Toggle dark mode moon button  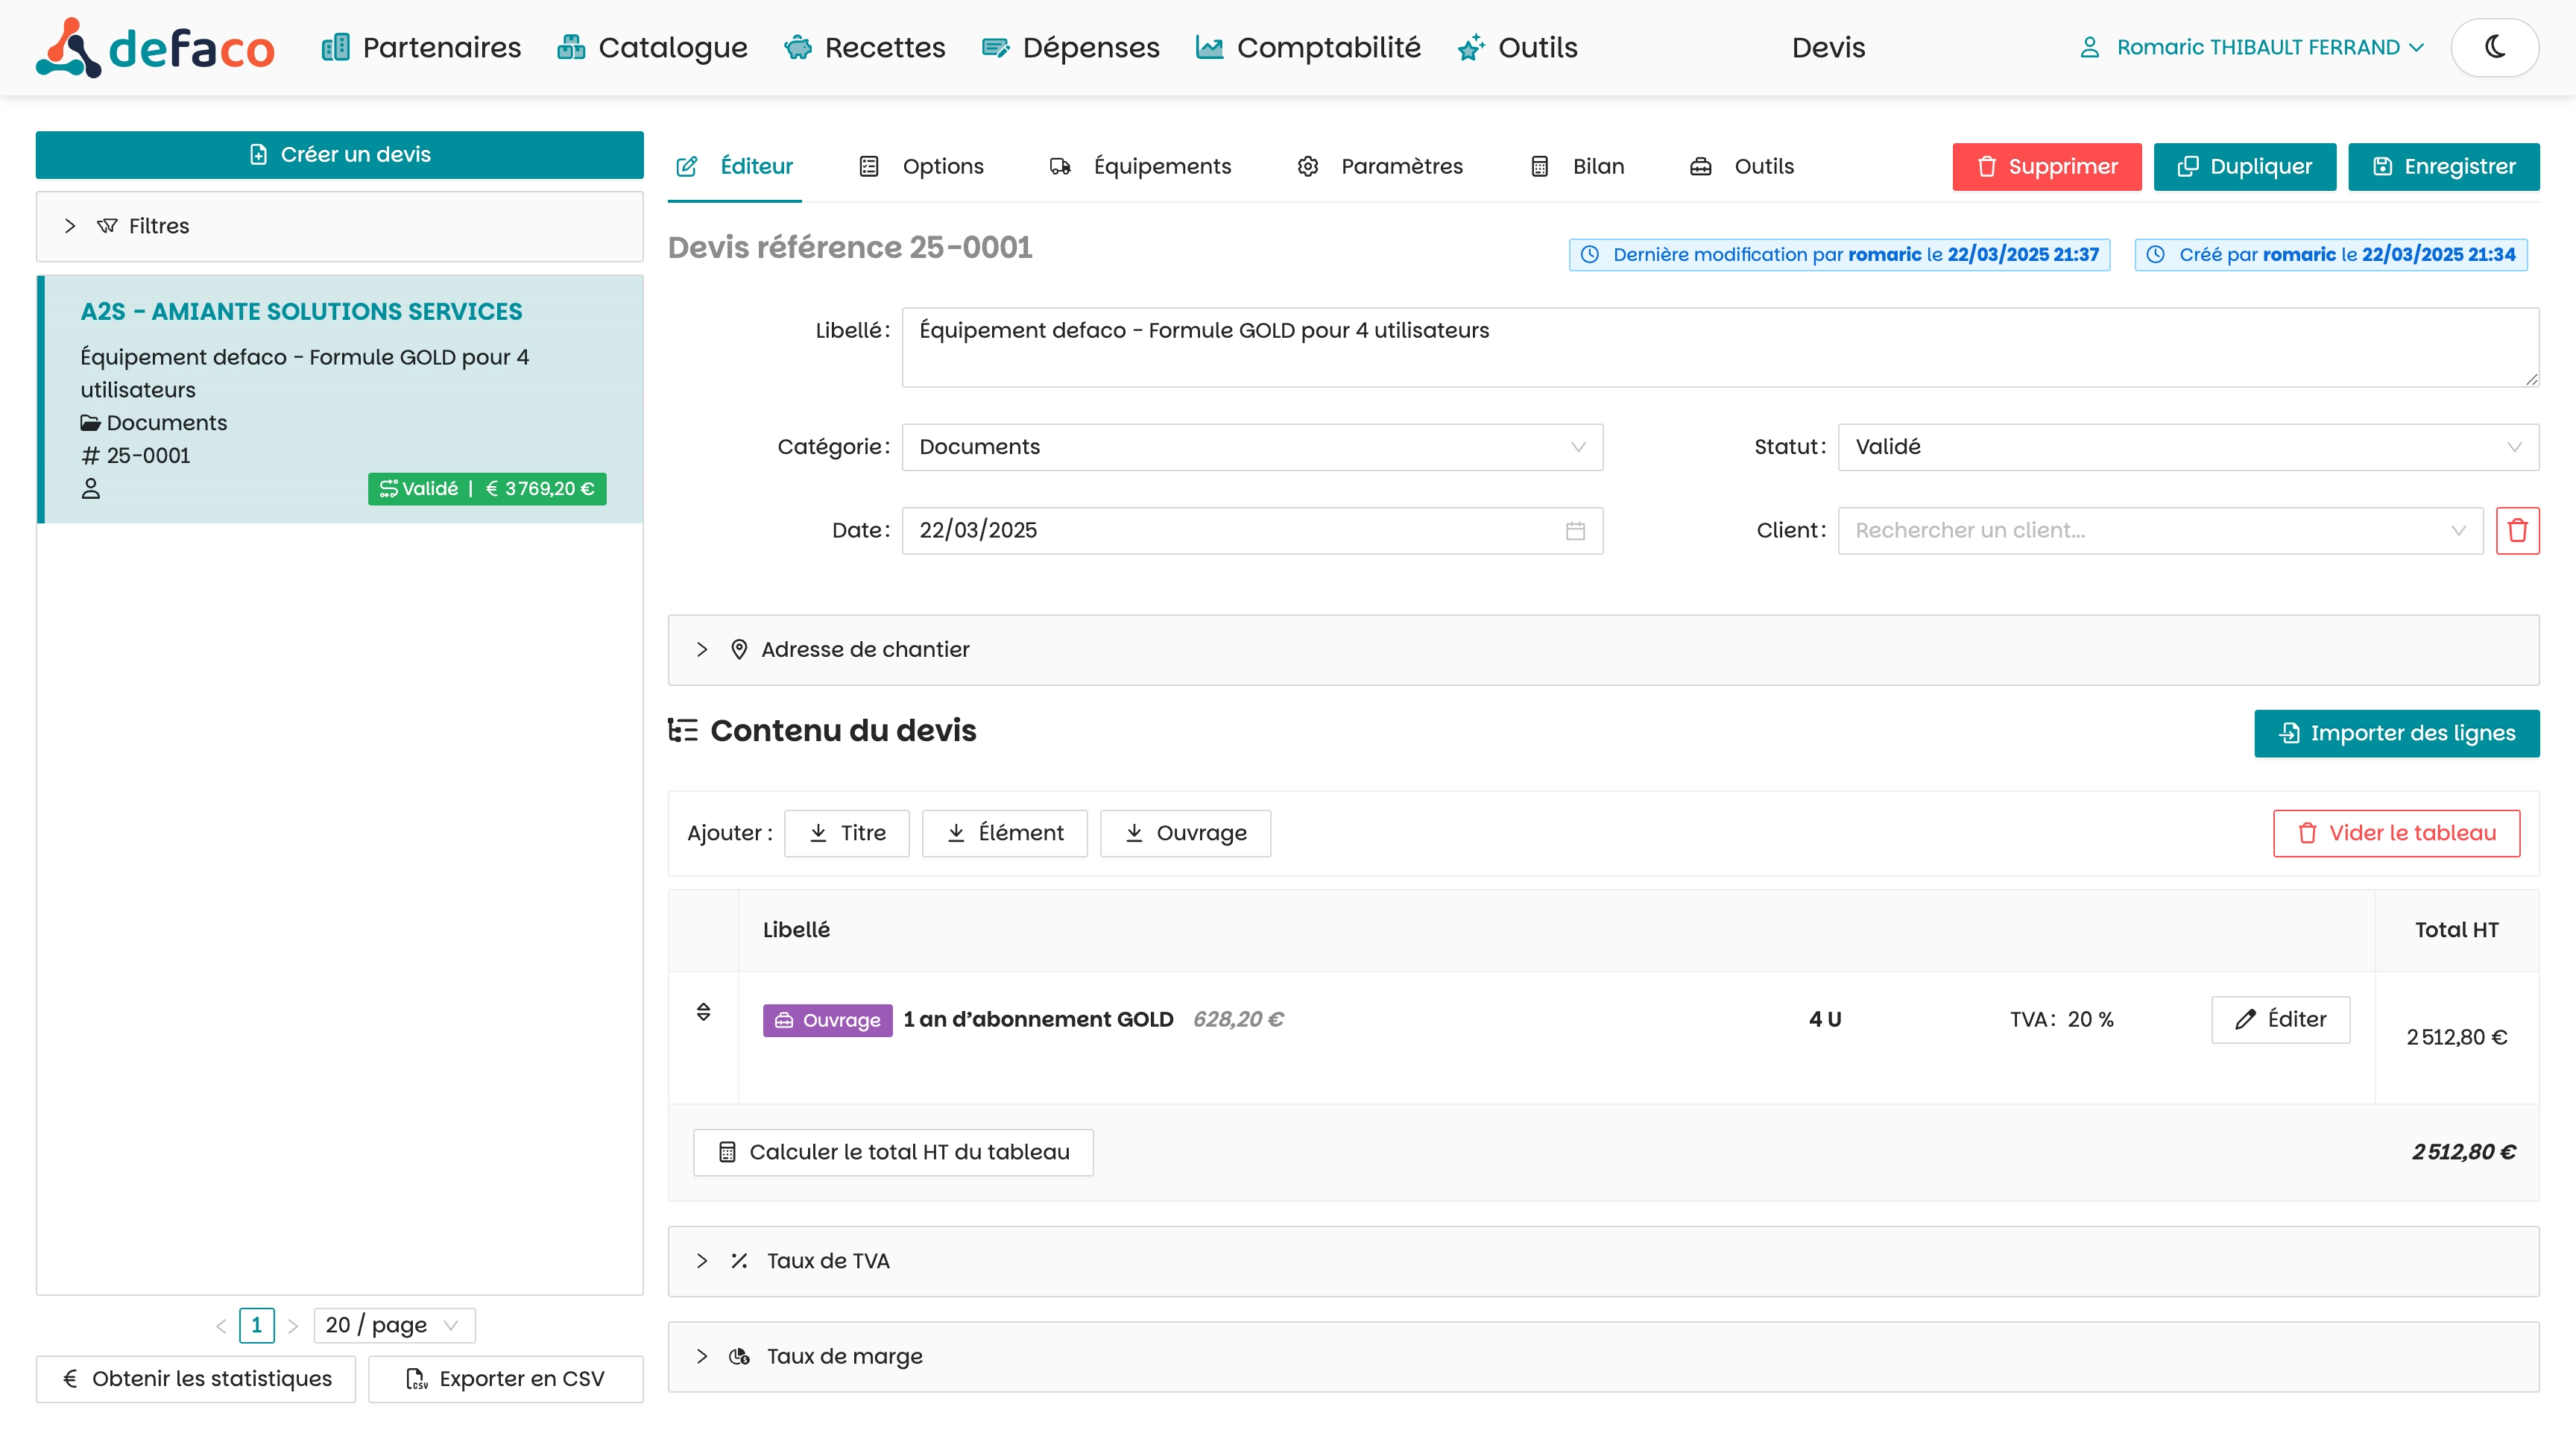pos(2494,47)
